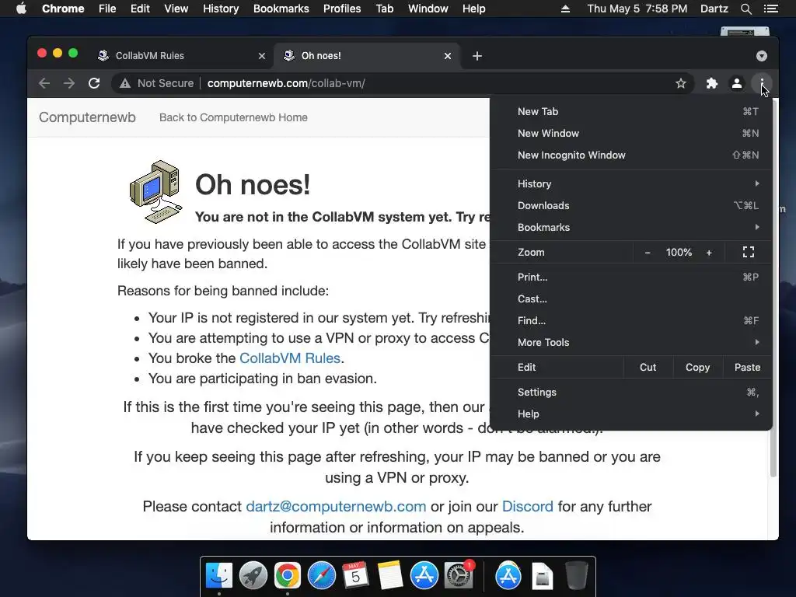The image size is (796, 597).
Task: Open the Profiles menu in menu bar
Action: (x=342, y=9)
